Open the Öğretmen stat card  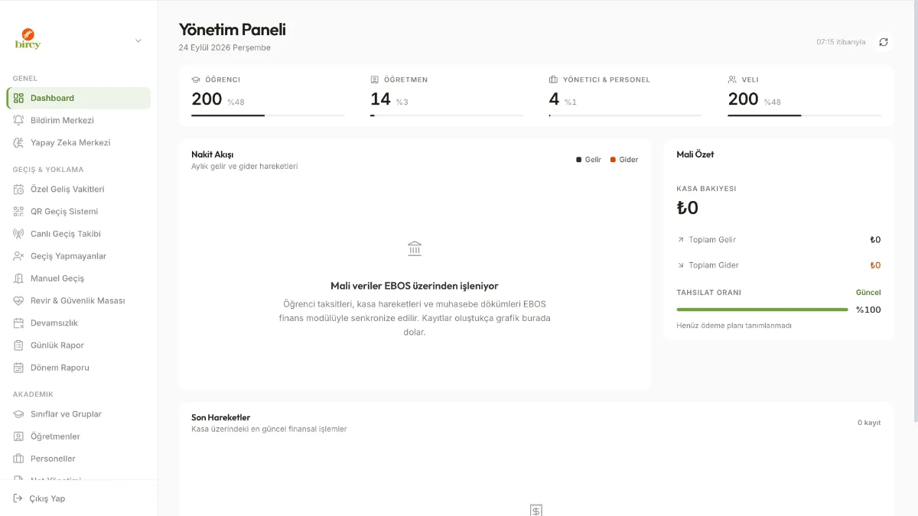tap(447, 96)
